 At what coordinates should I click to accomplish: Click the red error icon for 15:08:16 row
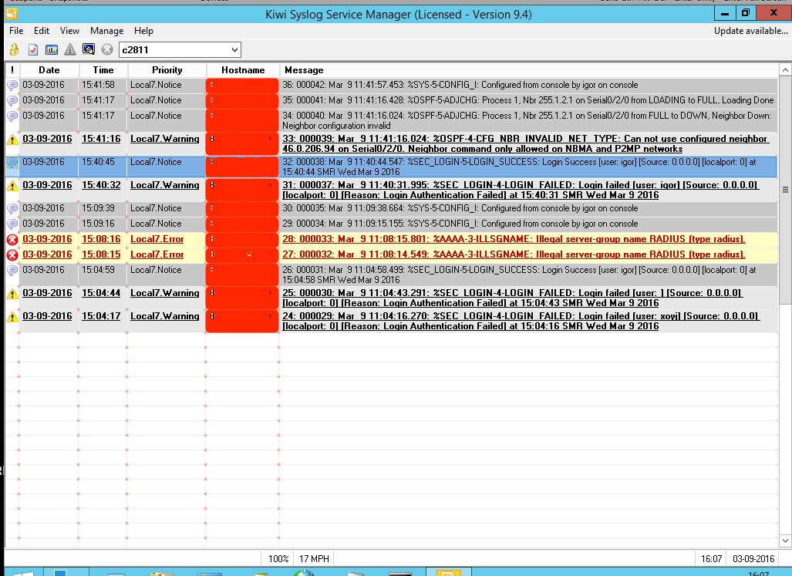point(12,239)
